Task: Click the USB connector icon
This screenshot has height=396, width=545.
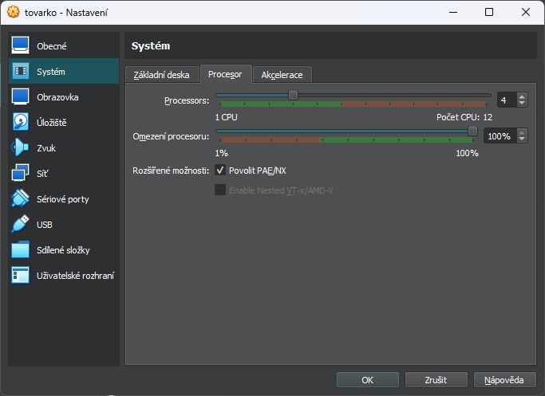Action: click(x=21, y=225)
